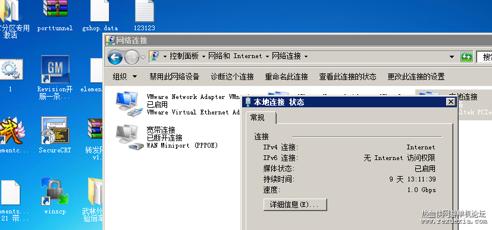Click 禁用此网络设备 in toolbar

[x=174, y=76]
